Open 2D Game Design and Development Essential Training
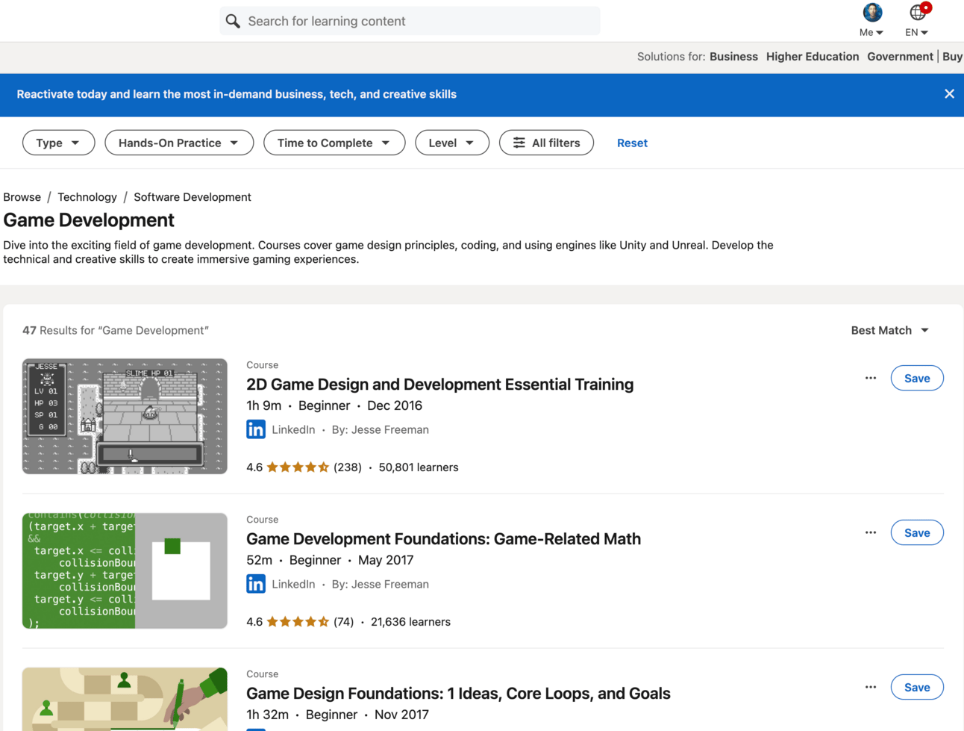The height and width of the screenshot is (731, 964). pyautogui.click(x=440, y=385)
